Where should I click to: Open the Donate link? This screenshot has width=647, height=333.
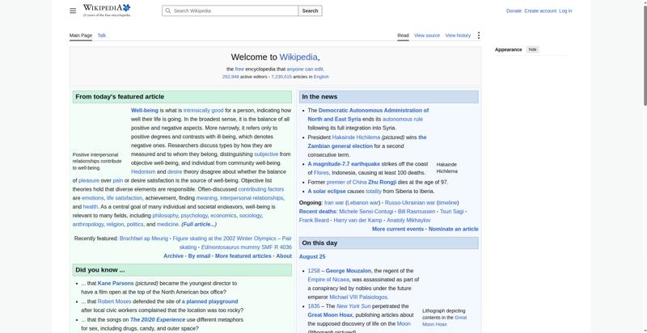pos(514,11)
